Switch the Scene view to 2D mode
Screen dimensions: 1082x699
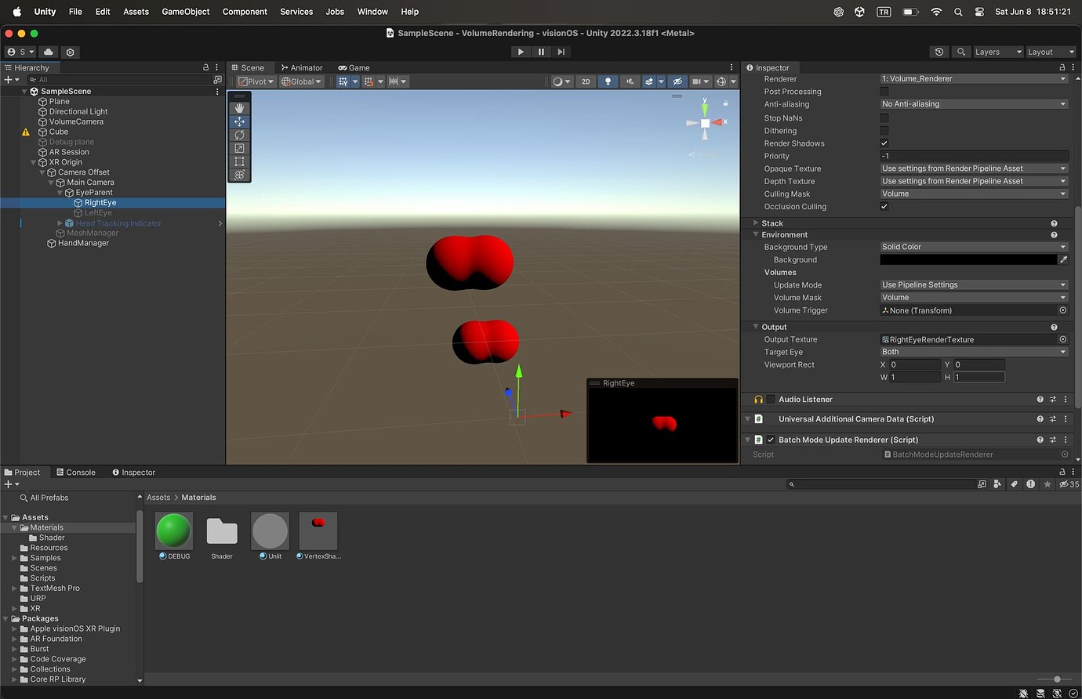pos(586,81)
